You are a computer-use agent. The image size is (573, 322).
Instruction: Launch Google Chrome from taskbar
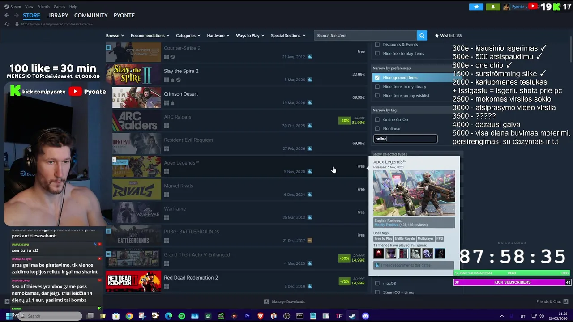(x=129, y=316)
